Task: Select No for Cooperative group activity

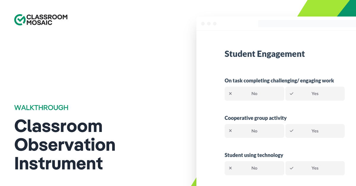Action: [254, 131]
